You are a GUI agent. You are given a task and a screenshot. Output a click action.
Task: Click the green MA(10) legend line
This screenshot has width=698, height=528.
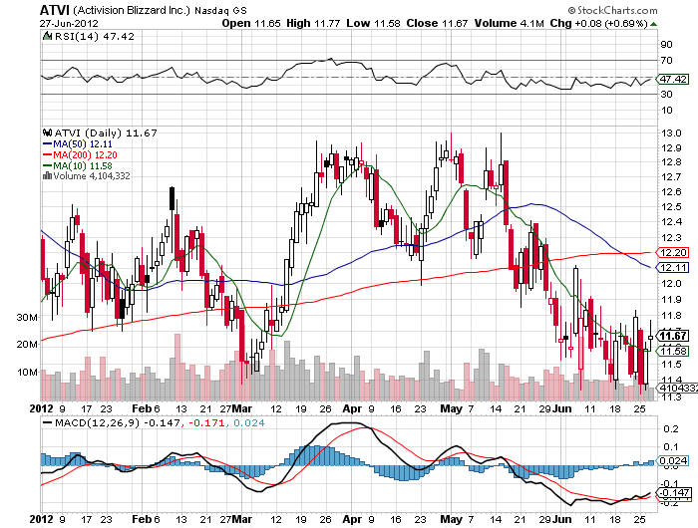pos(48,166)
